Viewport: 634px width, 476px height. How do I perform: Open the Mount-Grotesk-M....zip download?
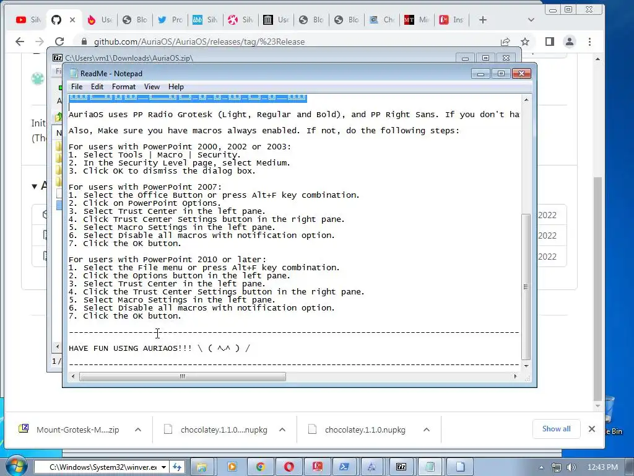pyautogui.click(x=69, y=430)
